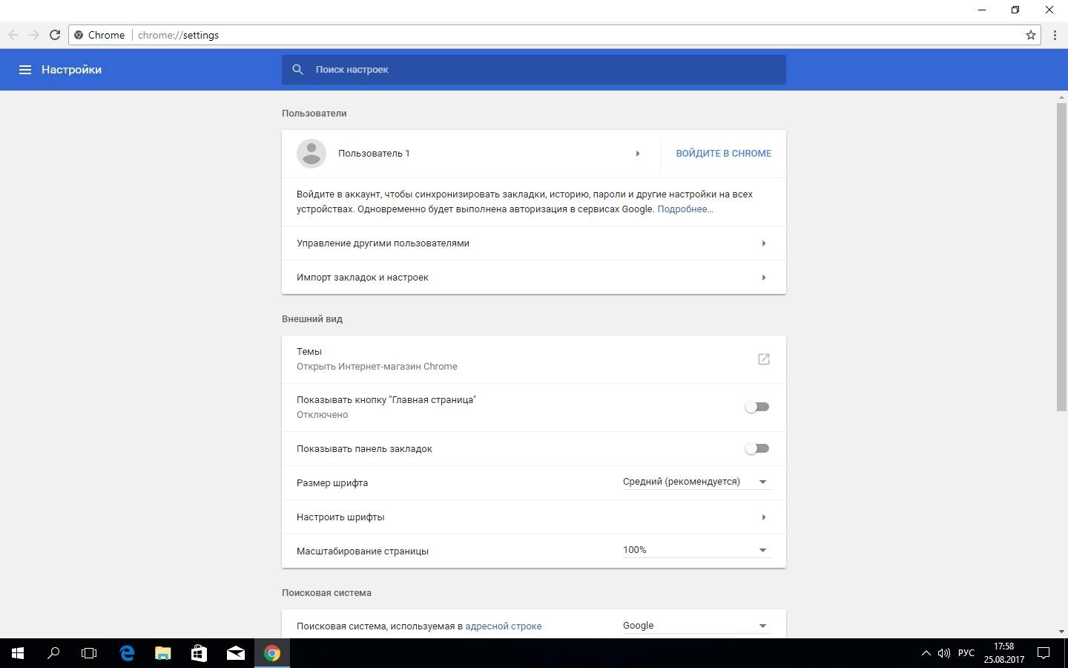Open File Explorer from the taskbar

(x=163, y=653)
